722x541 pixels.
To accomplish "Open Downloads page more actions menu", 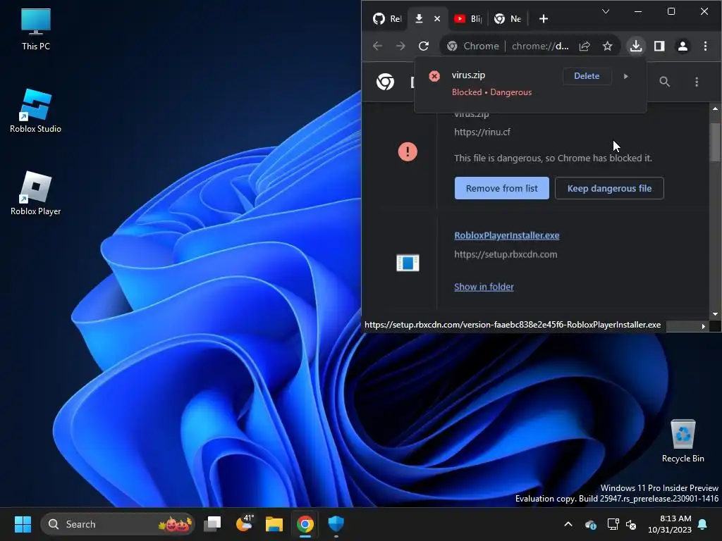I will pyautogui.click(x=697, y=82).
